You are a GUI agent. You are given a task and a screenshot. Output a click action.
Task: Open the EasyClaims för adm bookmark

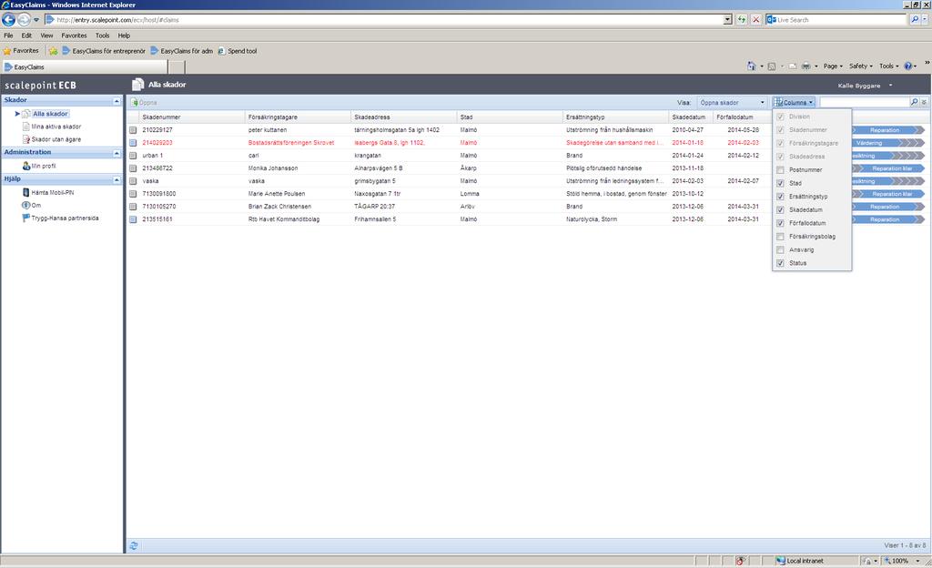coord(181,51)
